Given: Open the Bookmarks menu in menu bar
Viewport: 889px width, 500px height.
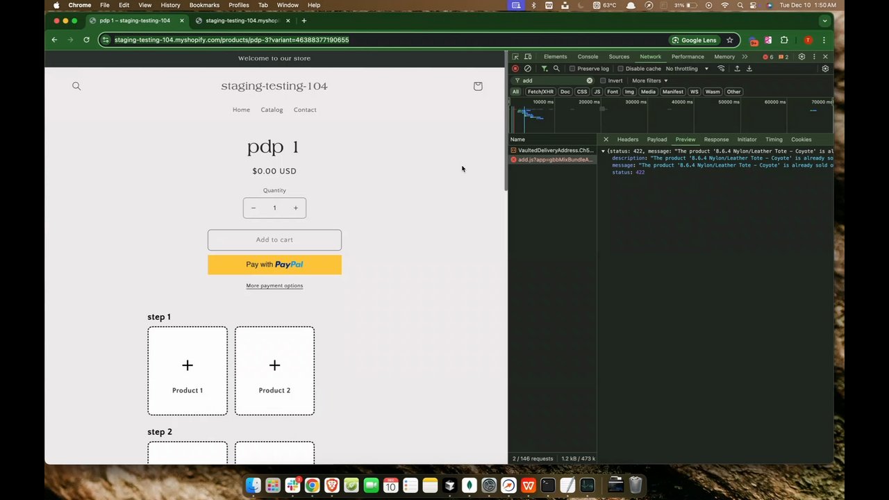Looking at the screenshot, I should tap(204, 6).
